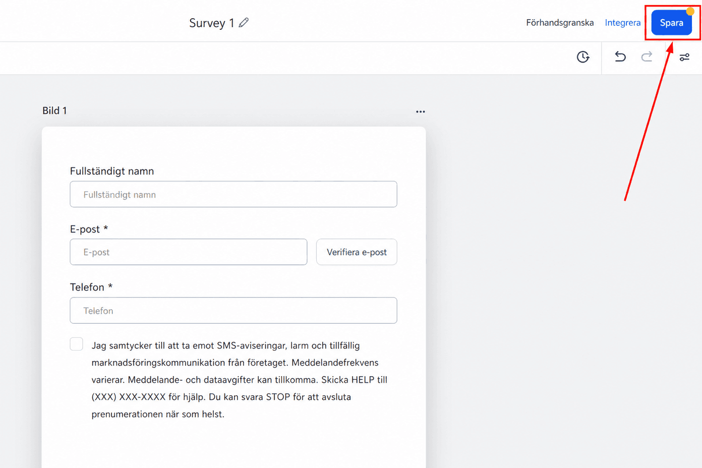The image size is (702, 468).
Task: Click the SMS consent paragraph text
Action: coord(240,380)
